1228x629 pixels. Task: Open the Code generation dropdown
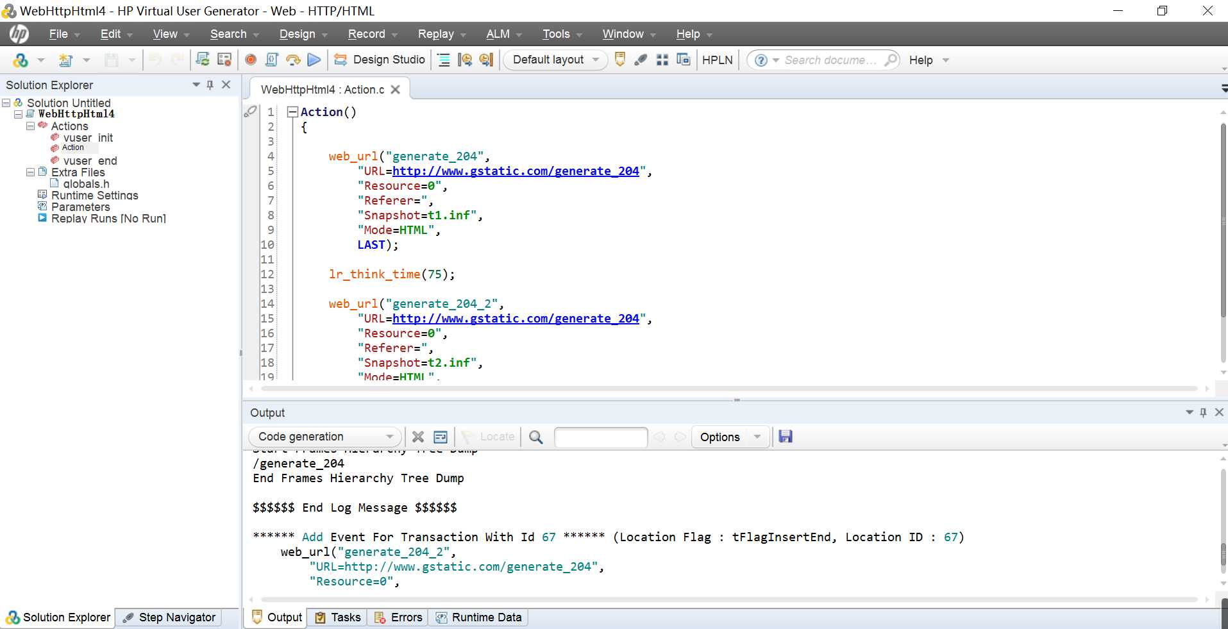[325, 437]
